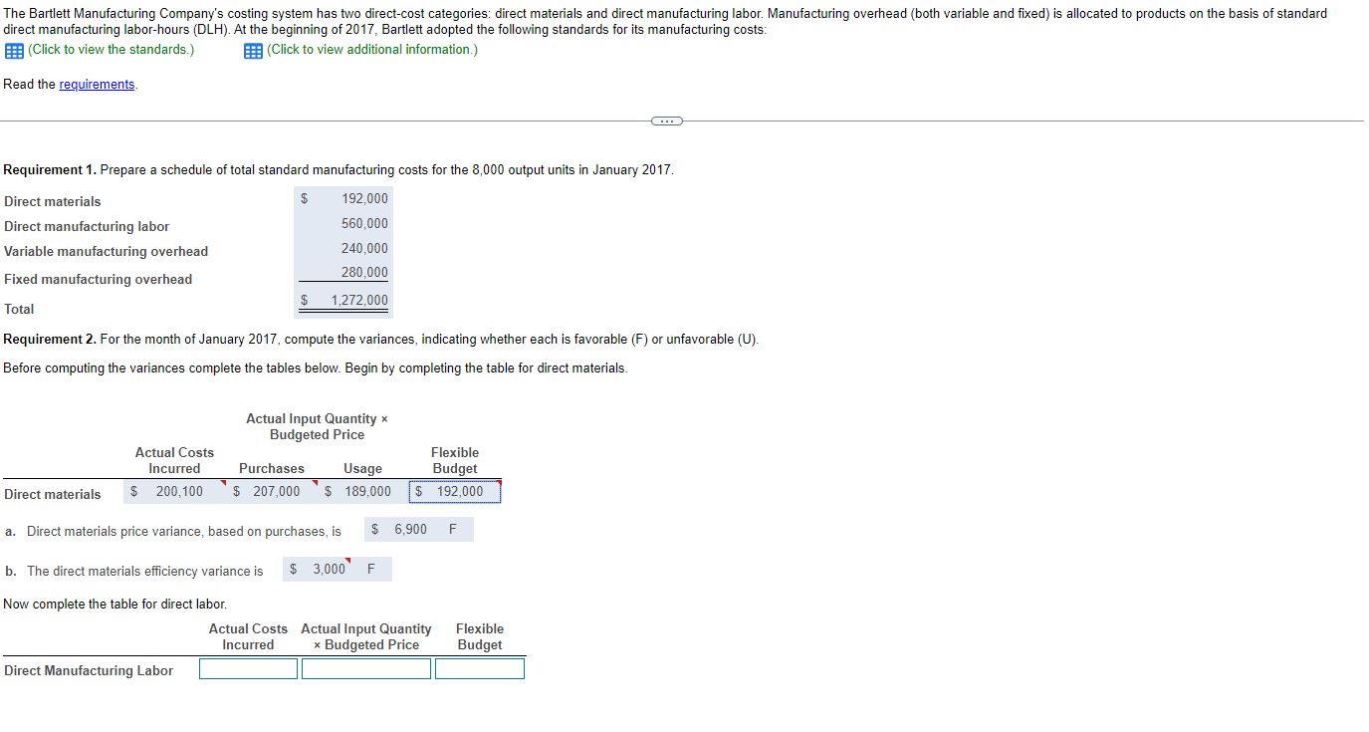
Task: Click red triangle on the 200,100 Actual Costs value
Action: tap(224, 483)
